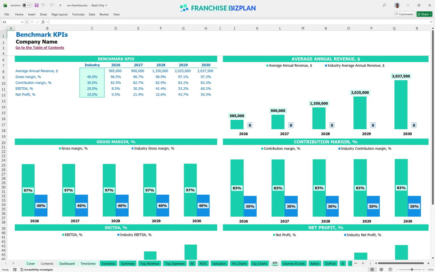The width and height of the screenshot is (435, 272).
Task: Click the Undo arrow icon
Action: tap(43, 5)
